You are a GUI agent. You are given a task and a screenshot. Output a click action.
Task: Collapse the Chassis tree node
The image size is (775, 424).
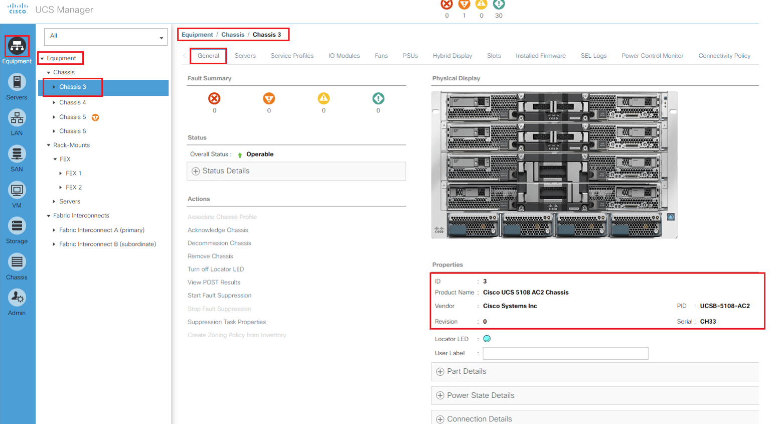49,73
